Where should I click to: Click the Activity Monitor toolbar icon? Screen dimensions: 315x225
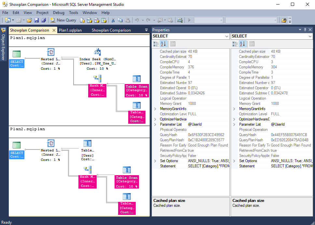pyautogui.click(x=180, y=20)
